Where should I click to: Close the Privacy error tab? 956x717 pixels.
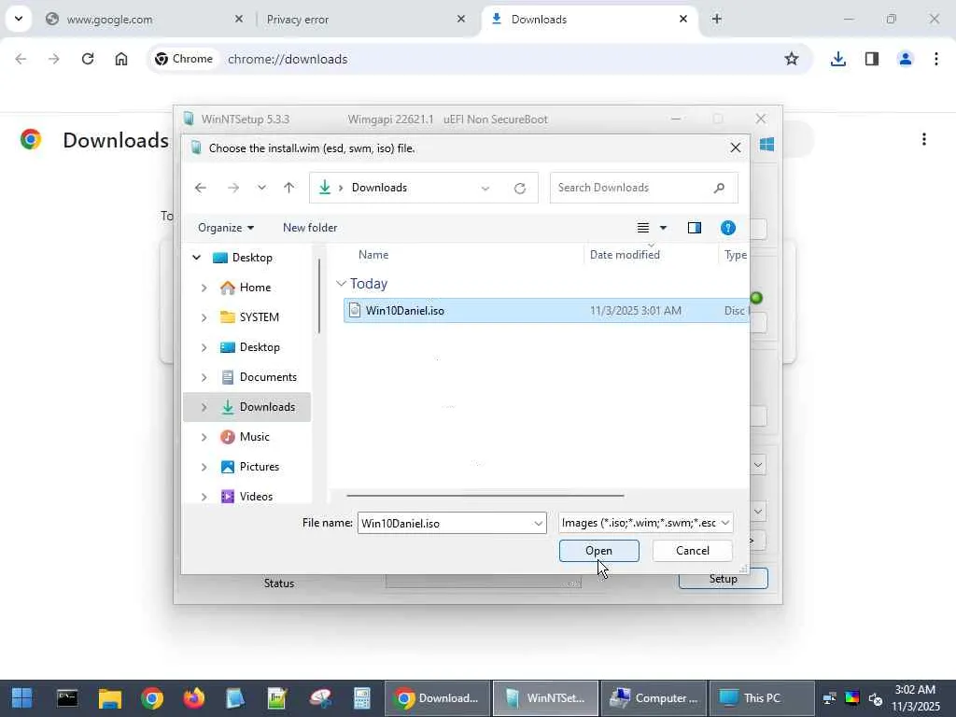[461, 19]
